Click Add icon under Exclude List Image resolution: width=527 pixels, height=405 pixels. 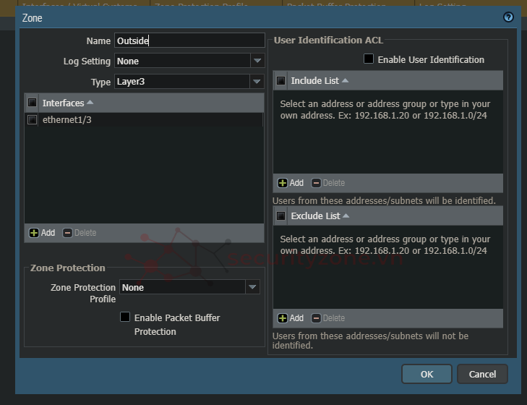(283, 318)
